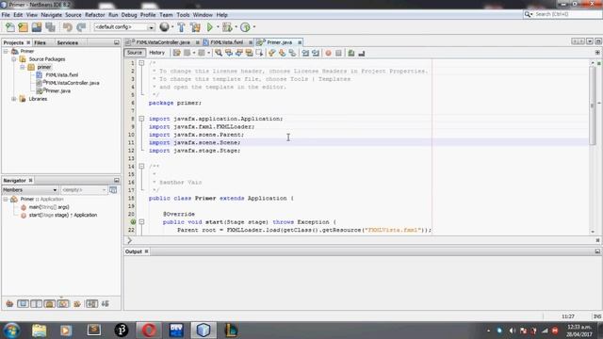Click the Open Project toolbar icon
The width and height of the screenshot is (603, 339).
tap(37, 27)
